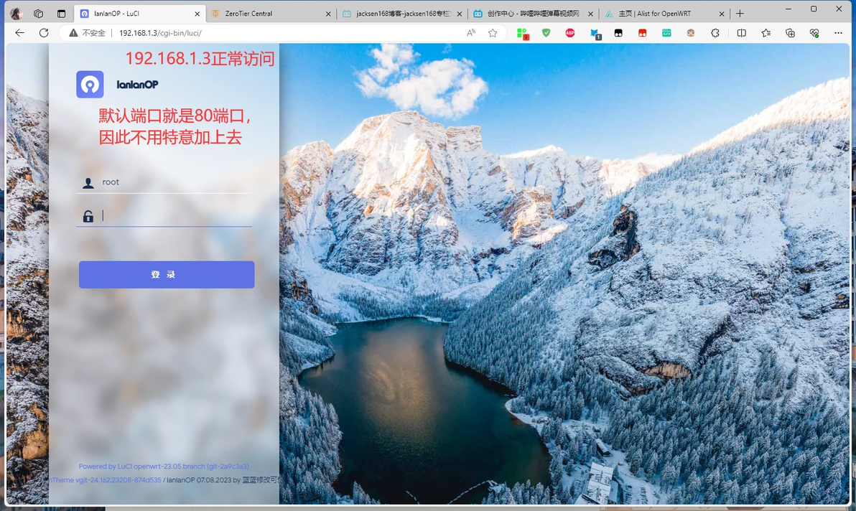
Task: Toggle split screen icon in toolbar
Action: point(741,33)
